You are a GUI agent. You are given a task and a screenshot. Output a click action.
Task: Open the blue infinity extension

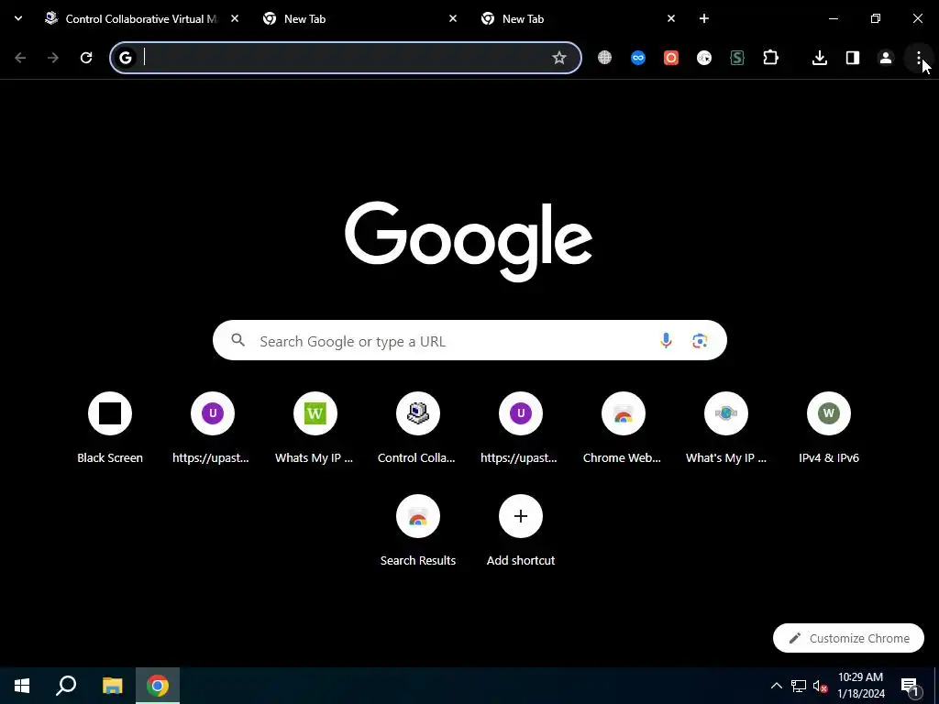(638, 58)
